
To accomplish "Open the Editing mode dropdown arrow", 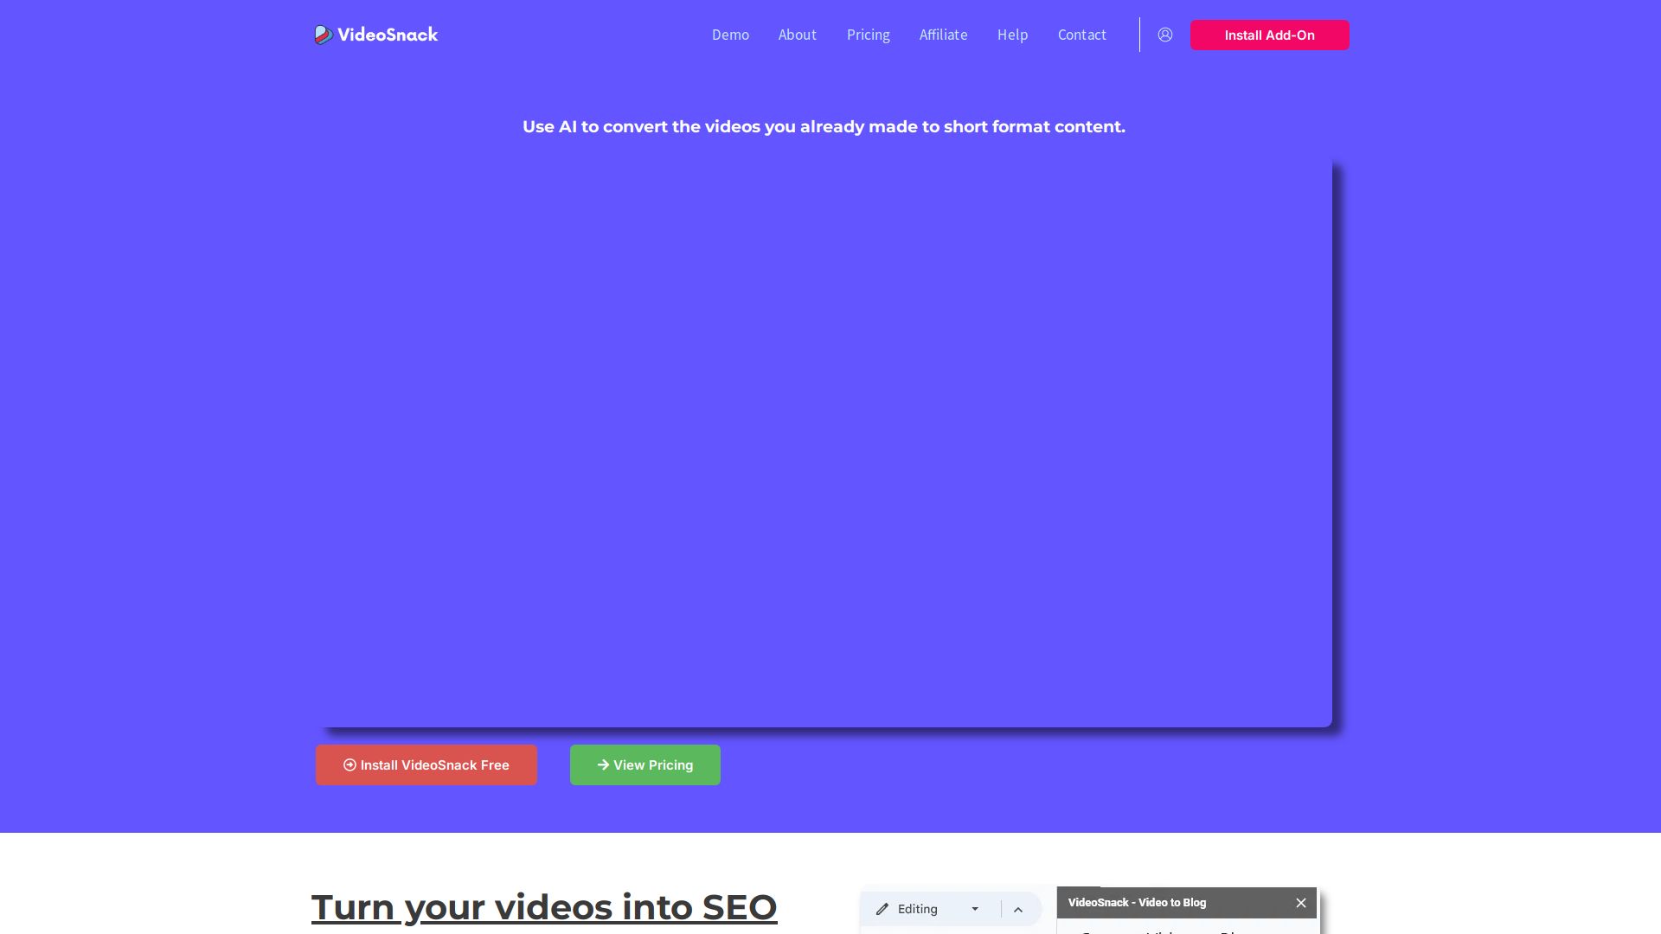I will click(x=975, y=909).
